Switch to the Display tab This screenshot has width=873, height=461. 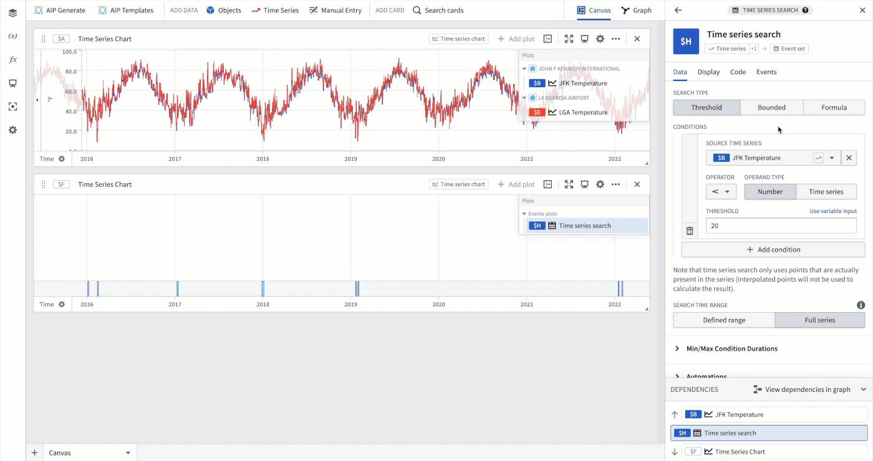click(708, 72)
